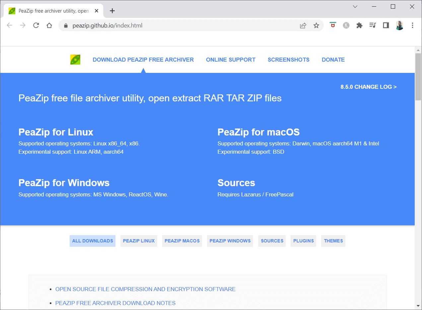Open Open Source File Compression and Encryption Software link
422x310 pixels.
[x=145, y=289]
